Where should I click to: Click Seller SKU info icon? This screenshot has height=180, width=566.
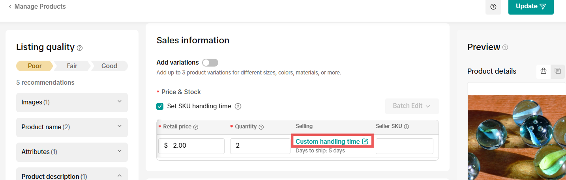click(x=407, y=127)
